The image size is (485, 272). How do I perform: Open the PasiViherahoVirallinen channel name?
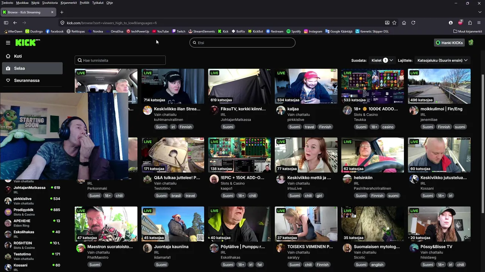click(372, 189)
